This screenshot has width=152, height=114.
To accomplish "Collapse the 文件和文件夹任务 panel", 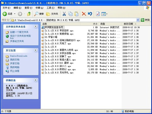I will tap(36, 26).
